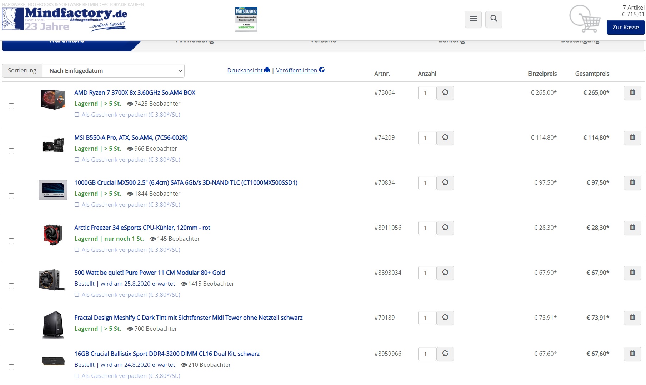
Task: Refresh quantity for Crucial Ballistix Sport RAM
Action: [x=445, y=354]
